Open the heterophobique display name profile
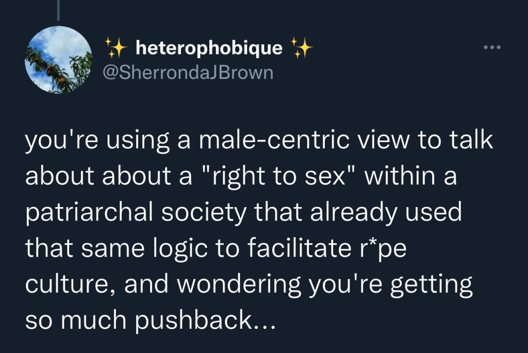This screenshot has height=353, width=528. (209, 48)
